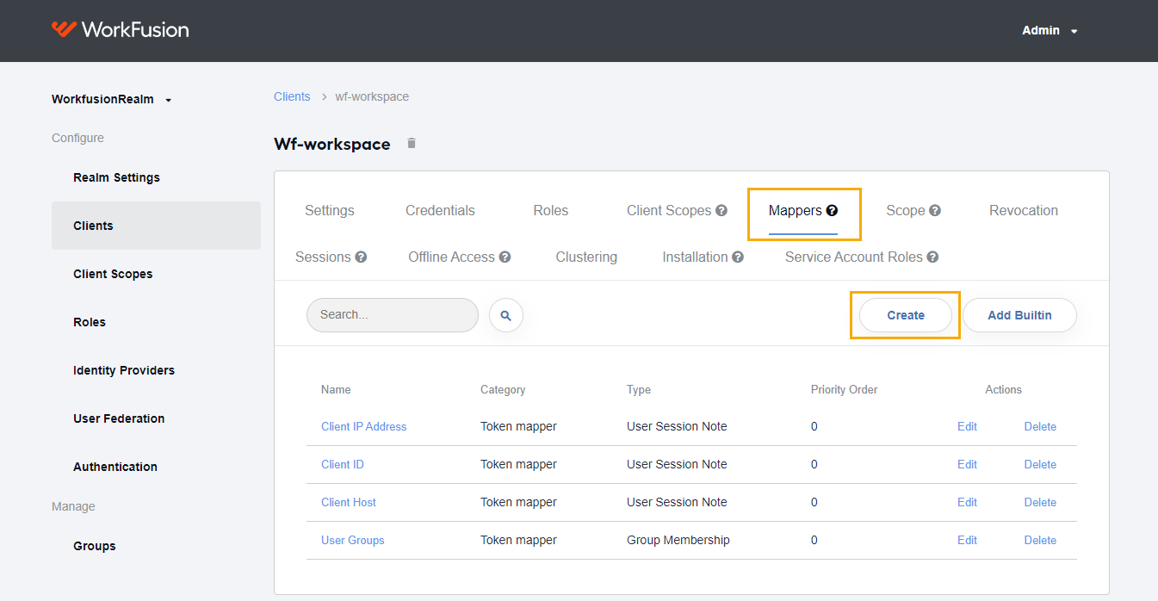Edit the User Groups mapper
The height and width of the screenshot is (601, 1158).
click(967, 540)
